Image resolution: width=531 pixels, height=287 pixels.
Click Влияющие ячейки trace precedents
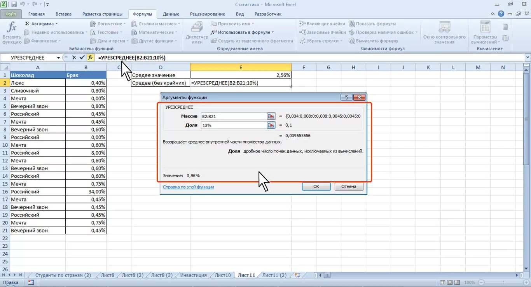pos(322,24)
